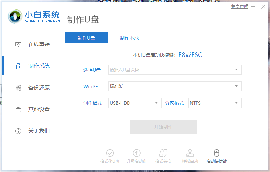The width and height of the screenshot is (270, 172).
Task: Click the 格式转换 label
Action: tap(163, 161)
